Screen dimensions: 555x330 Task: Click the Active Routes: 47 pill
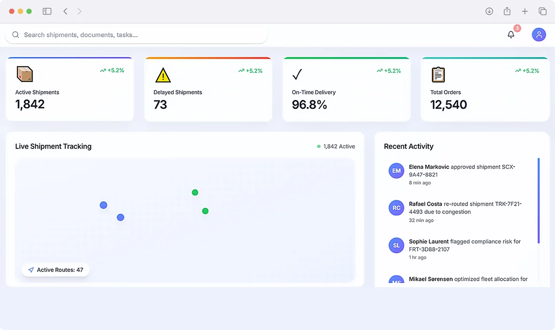[x=55, y=270]
